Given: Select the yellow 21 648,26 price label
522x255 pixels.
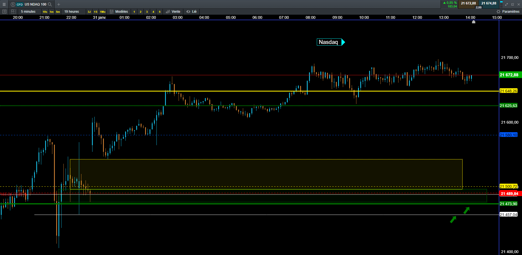Looking at the screenshot, I should pyautogui.click(x=508, y=91).
